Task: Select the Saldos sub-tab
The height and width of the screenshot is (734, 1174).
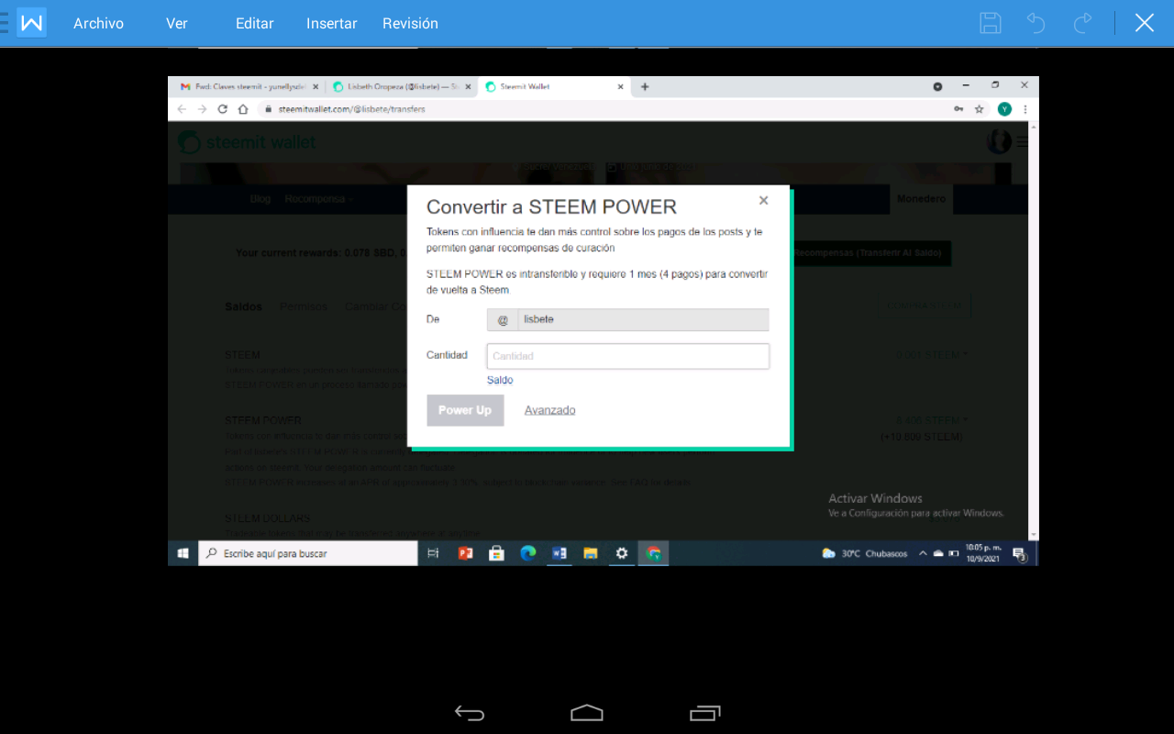Action: click(x=243, y=306)
